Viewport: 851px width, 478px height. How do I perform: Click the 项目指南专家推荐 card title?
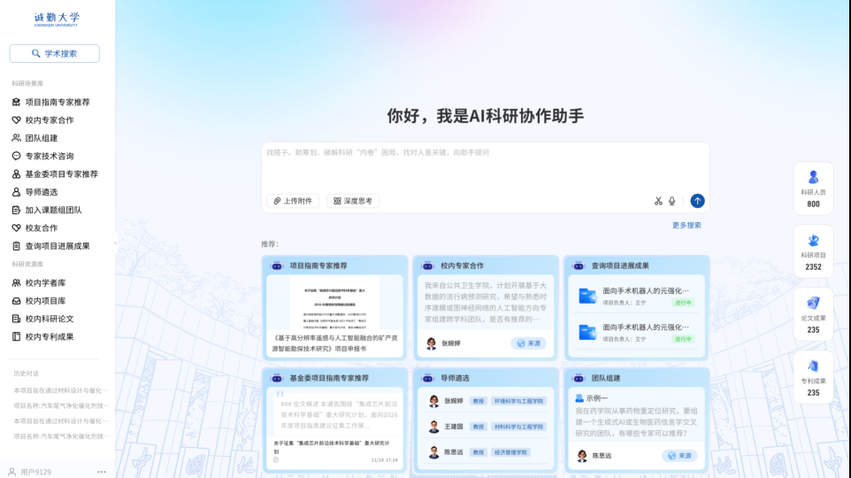pos(318,266)
